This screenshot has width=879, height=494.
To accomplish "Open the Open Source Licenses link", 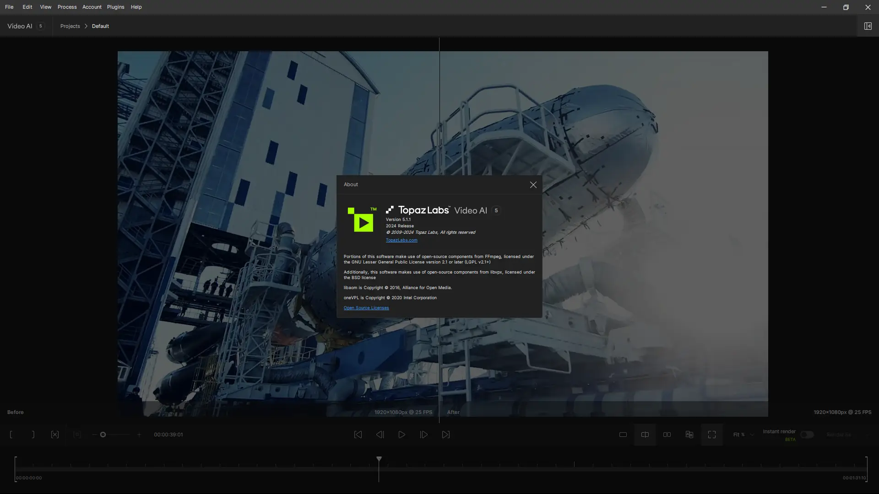I will 366,308.
